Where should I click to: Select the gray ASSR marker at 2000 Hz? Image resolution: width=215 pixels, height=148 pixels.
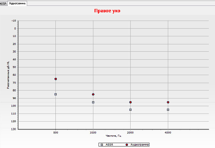131,110
